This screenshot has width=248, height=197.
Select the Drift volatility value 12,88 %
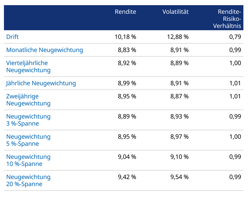(x=178, y=37)
